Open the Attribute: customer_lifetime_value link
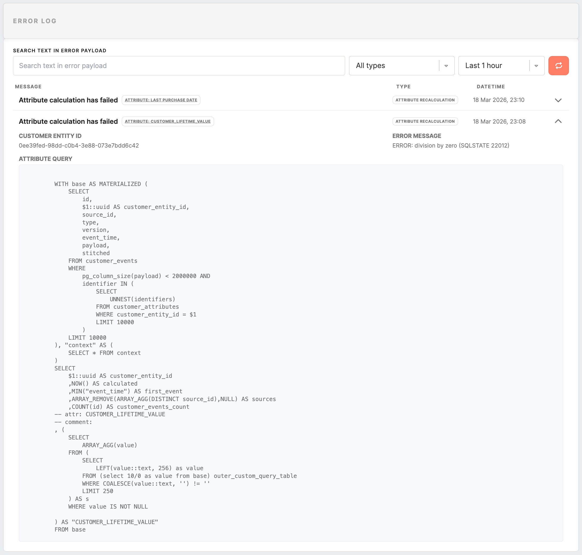582x555 pixels. 168,121
